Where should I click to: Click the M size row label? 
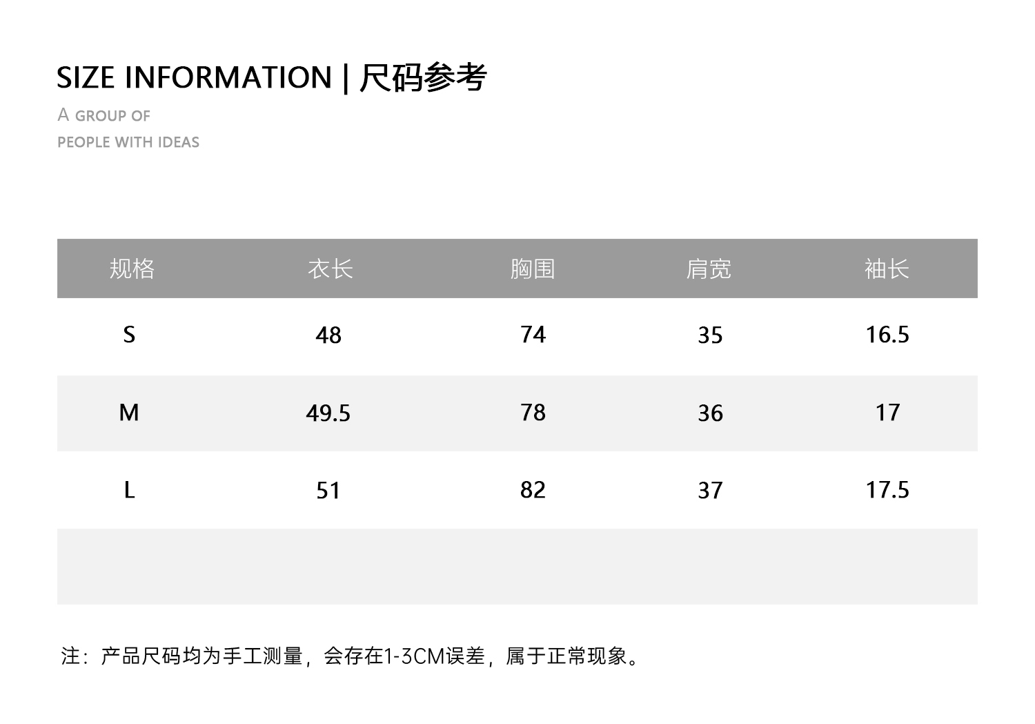pyautogui.click(x=129, y=413)
